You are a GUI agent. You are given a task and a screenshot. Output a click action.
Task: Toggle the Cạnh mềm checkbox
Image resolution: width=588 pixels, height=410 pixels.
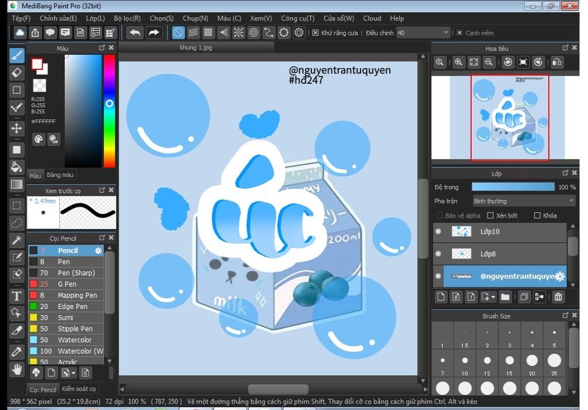click(x=460, y=33)
